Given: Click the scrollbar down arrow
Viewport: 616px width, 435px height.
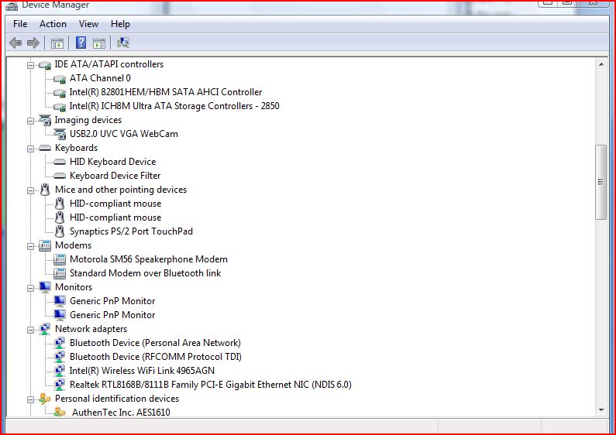Looking at the screenshot, I should pyautogui.click(x=601, y=410).
